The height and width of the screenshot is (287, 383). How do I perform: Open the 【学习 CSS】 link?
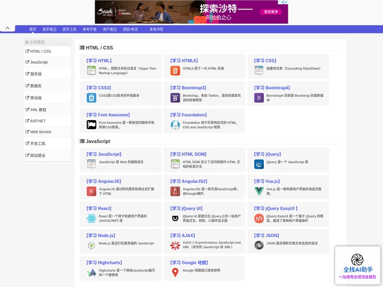(265, 61)
